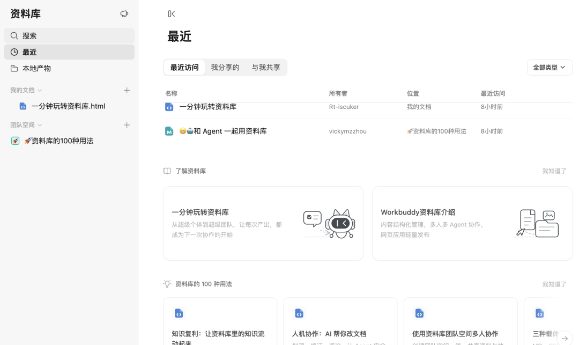Screen dimensions: 579x345
Task: Click location 资料库的100种用法 in second row
Action: 436,131
